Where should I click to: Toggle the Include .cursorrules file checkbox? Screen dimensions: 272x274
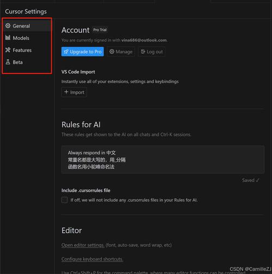[65, 200]
